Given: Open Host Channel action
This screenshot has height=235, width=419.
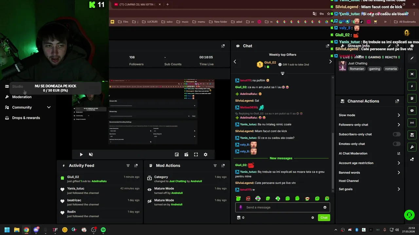Looking at the screenshot, I should click(349, 181).
